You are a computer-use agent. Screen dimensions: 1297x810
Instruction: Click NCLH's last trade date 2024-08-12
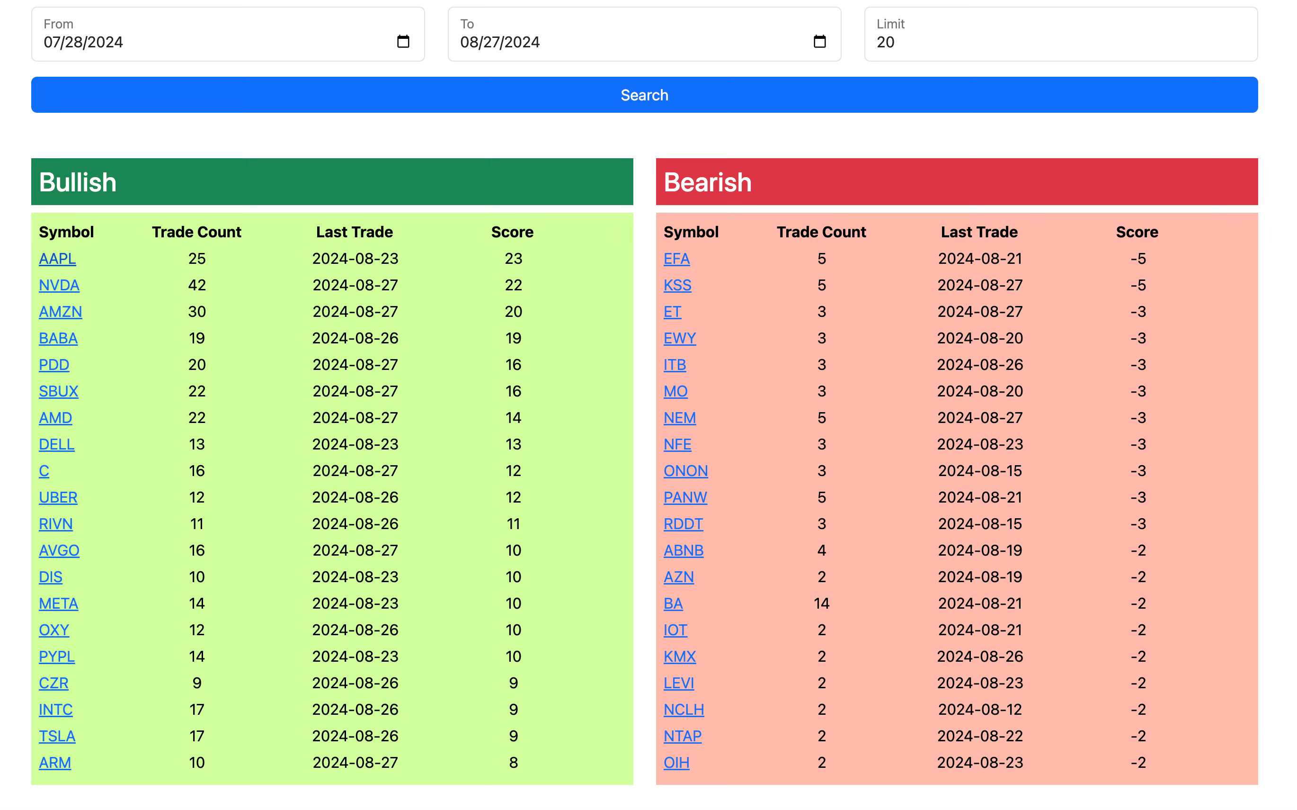[x=979, y=709]
